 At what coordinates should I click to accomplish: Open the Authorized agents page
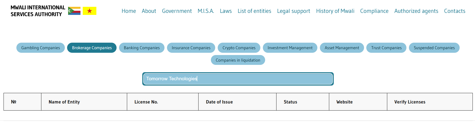(416, 11)
